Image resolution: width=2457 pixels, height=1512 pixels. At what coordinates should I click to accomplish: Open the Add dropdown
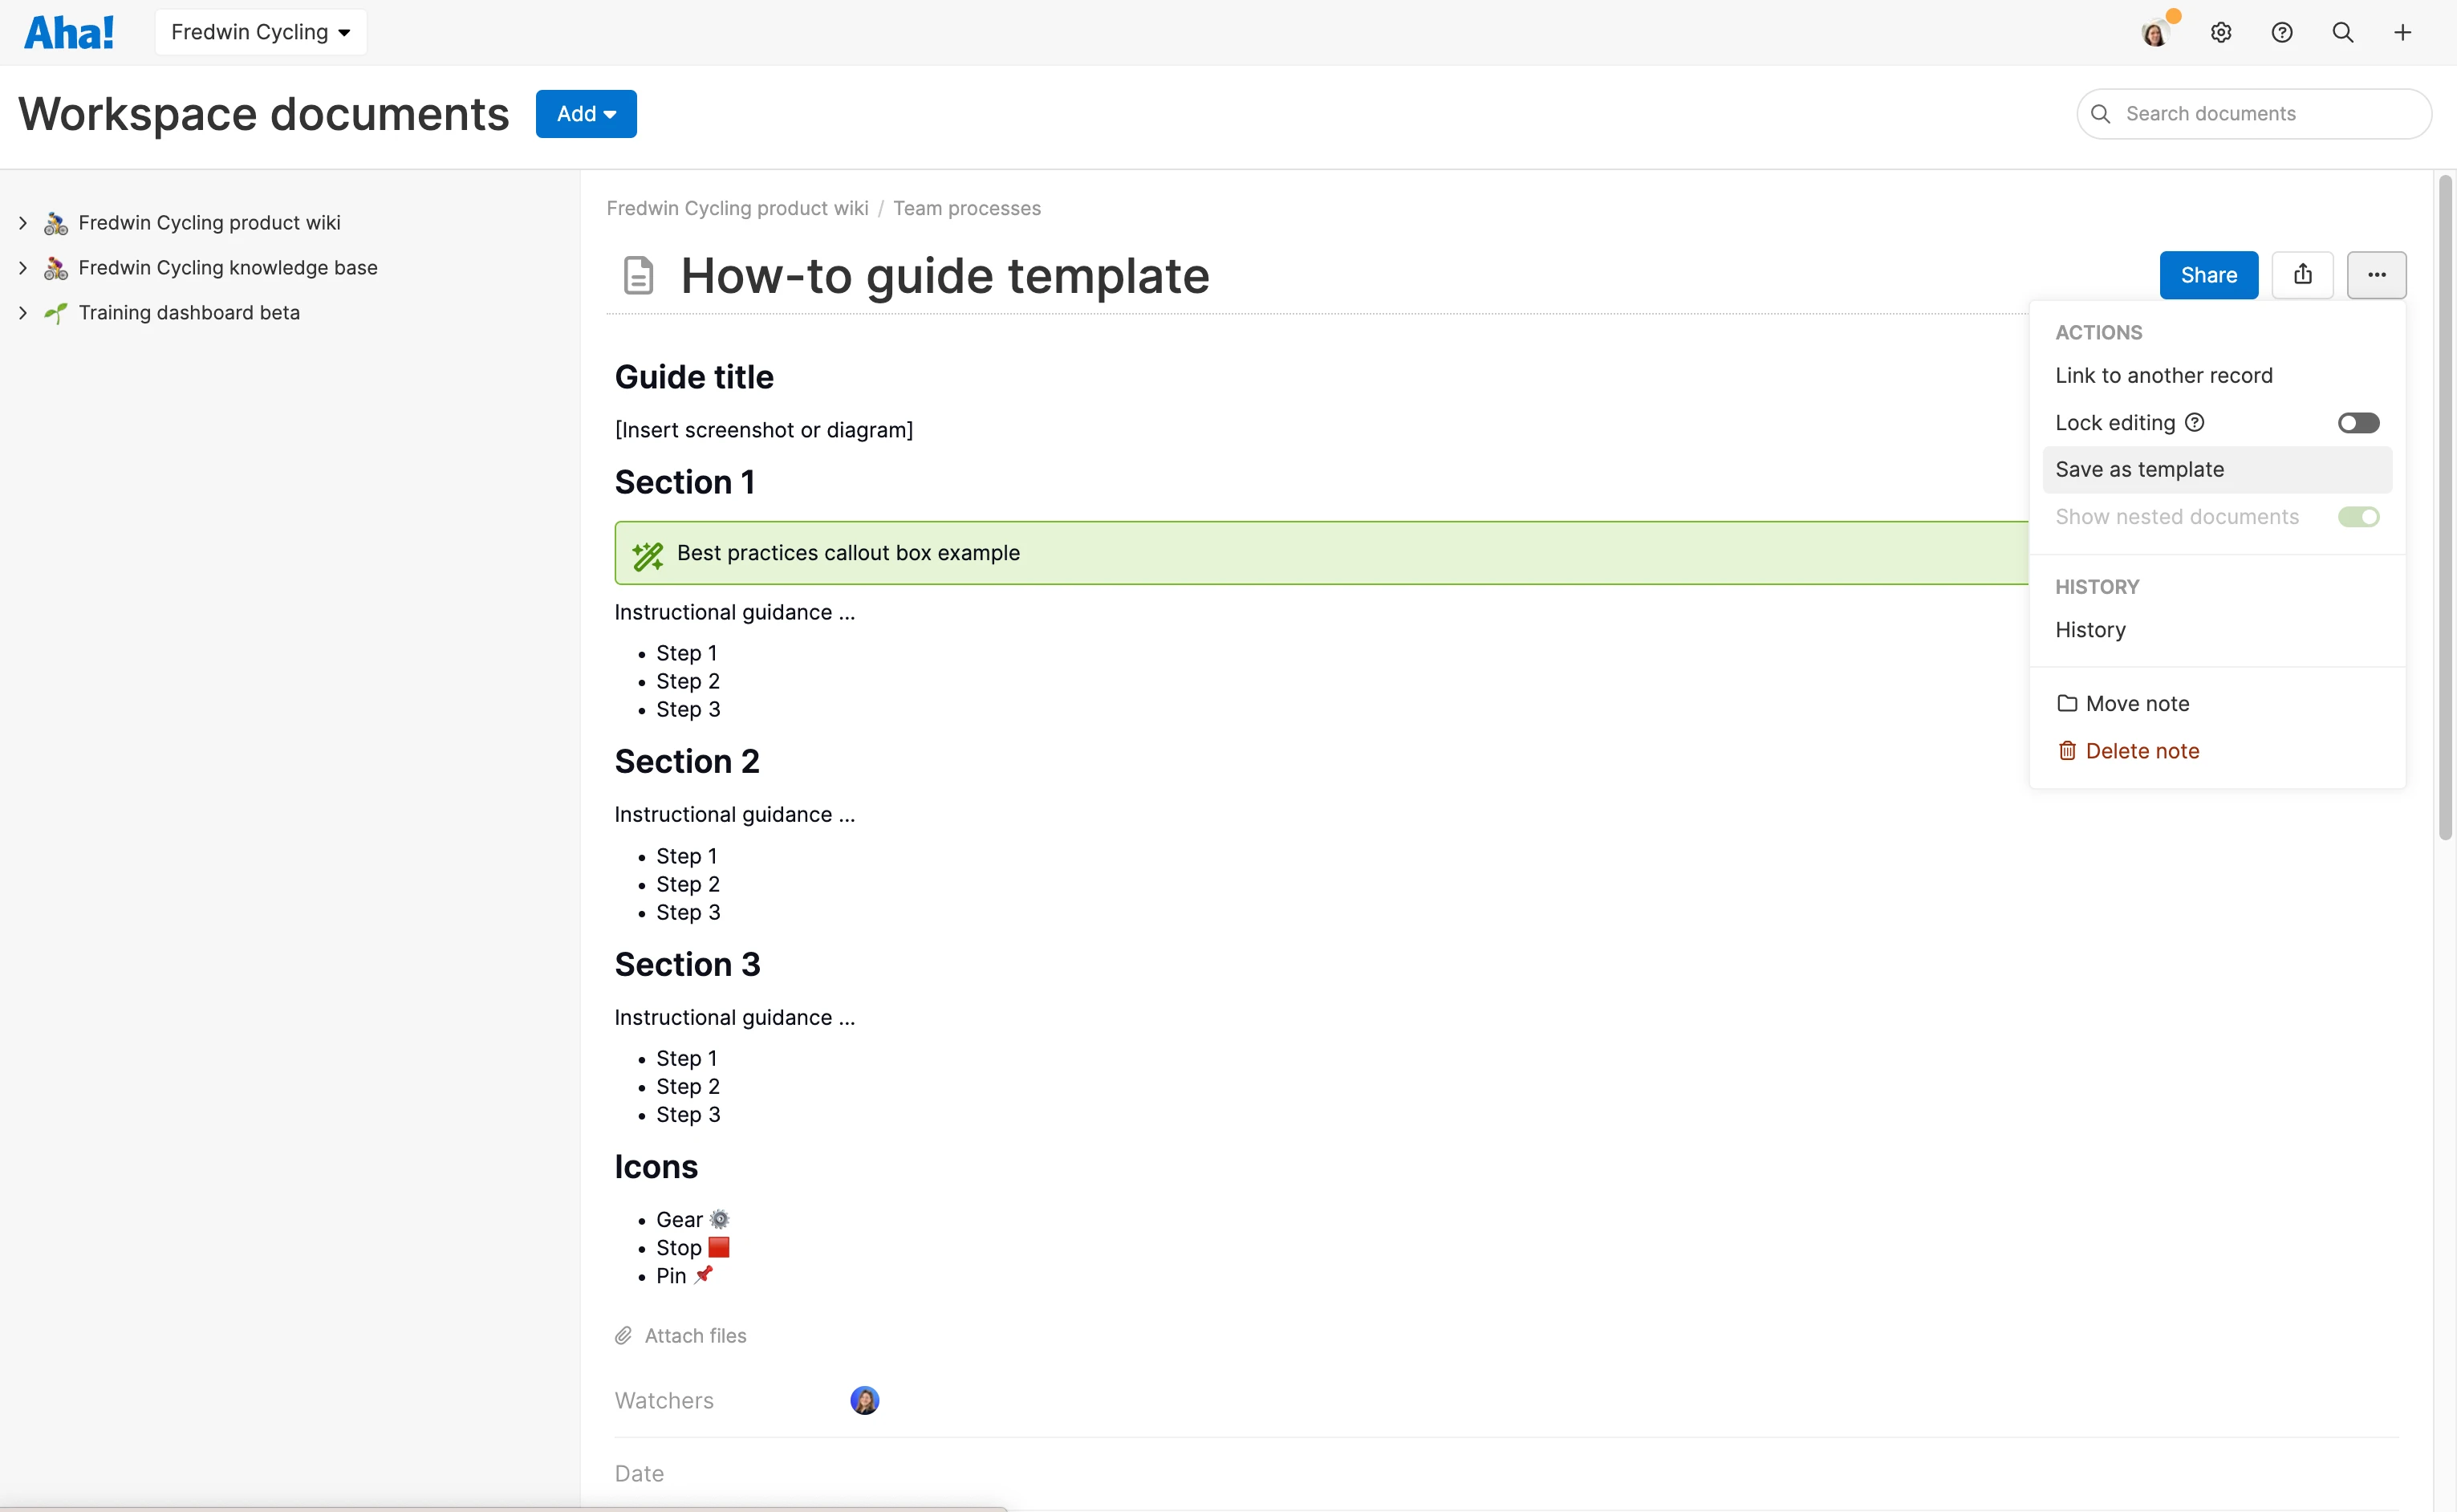[x=586, y=113]
